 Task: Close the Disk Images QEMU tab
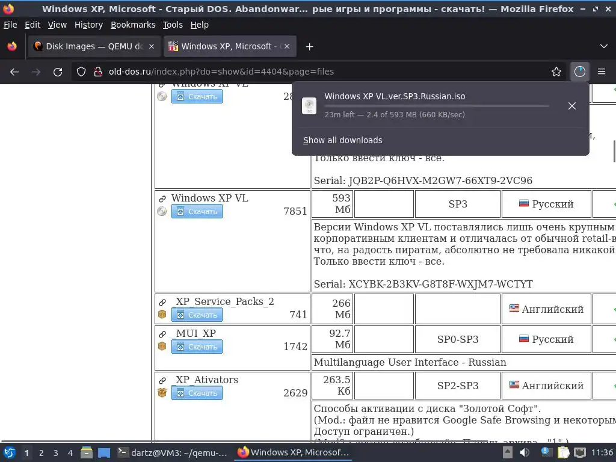[x=151, y=46]
